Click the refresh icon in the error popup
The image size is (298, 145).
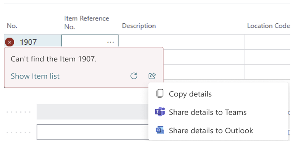coord(134,76)
